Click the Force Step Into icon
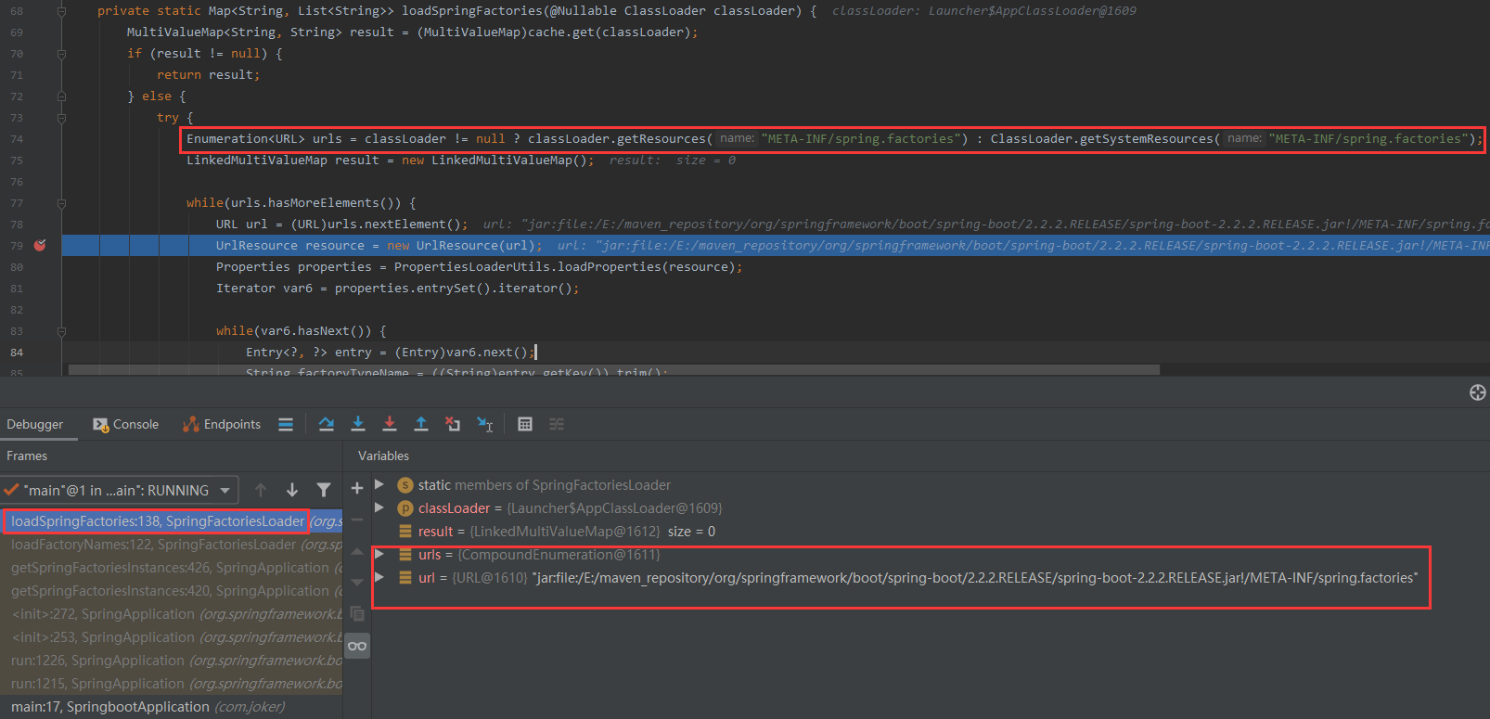Viewport: 1490px width, 719px height. click(390, 424)
